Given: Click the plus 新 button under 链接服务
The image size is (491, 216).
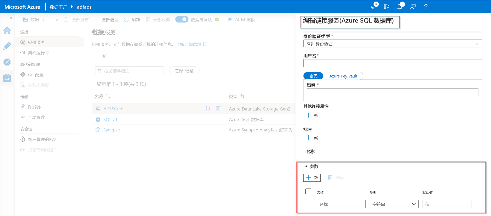Looking at the screenshot, I should [101, 56].
